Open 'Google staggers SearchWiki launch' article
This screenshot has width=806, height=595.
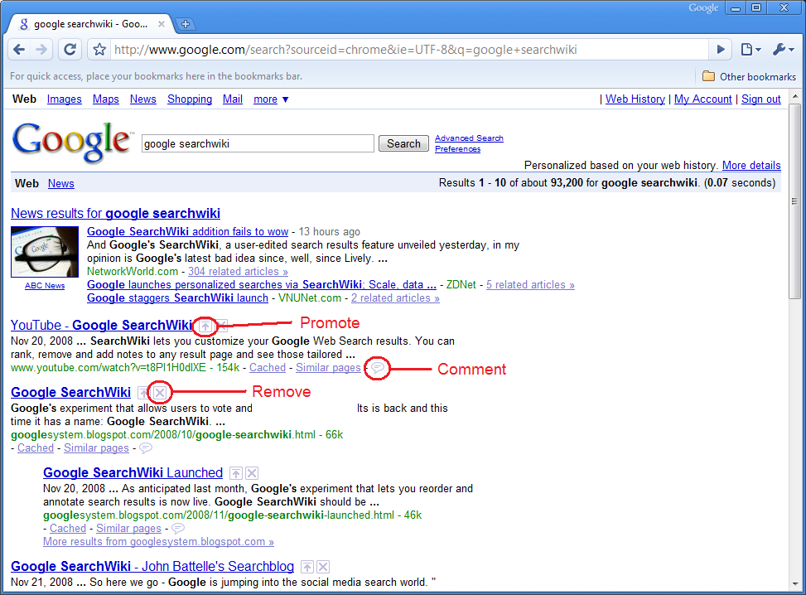[177, 298]
